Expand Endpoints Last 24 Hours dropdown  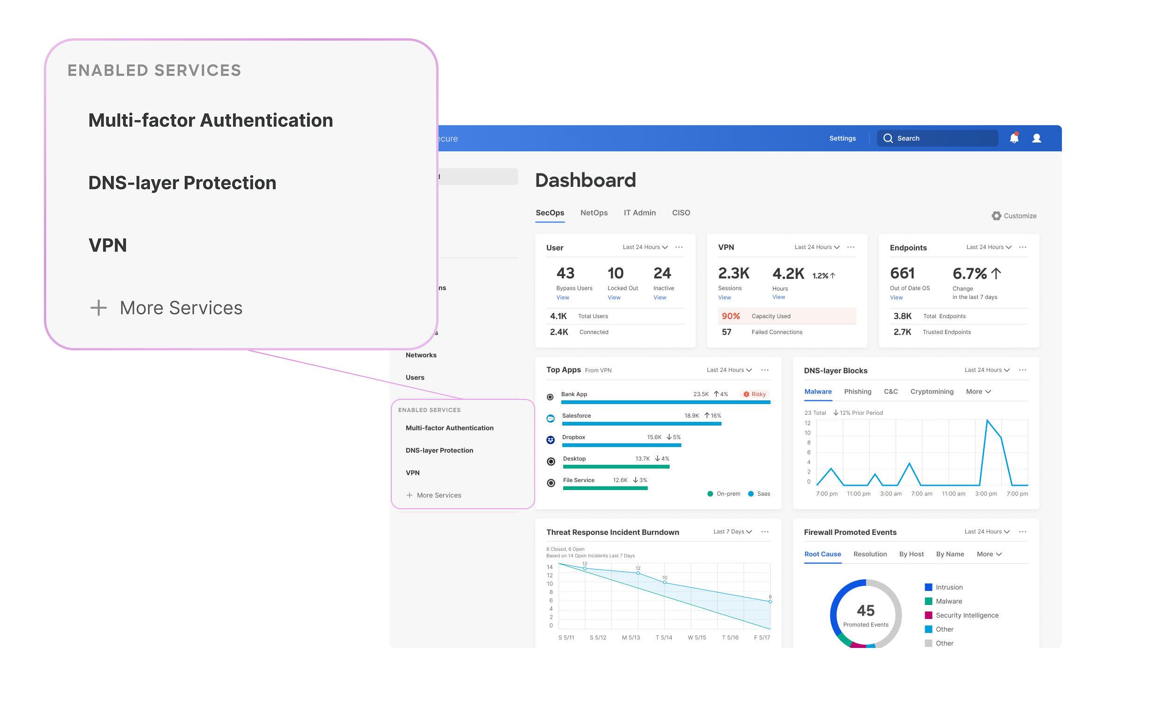(989, 248)
